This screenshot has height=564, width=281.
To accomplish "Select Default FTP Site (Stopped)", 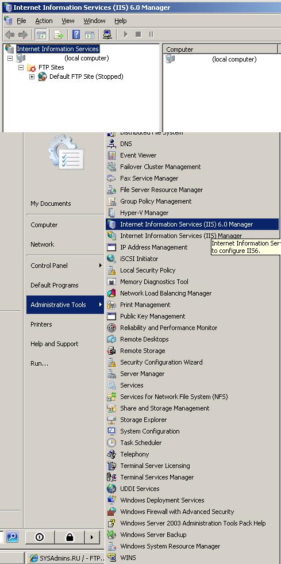I will click(86, 76).
